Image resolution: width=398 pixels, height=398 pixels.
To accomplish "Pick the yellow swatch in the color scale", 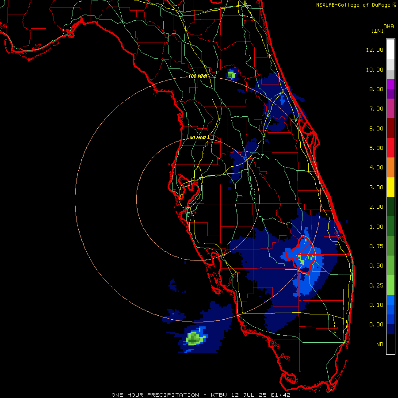I will [390, 188].
